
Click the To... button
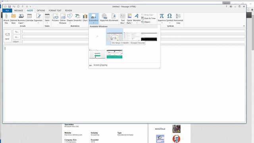(x=17, y=32)
